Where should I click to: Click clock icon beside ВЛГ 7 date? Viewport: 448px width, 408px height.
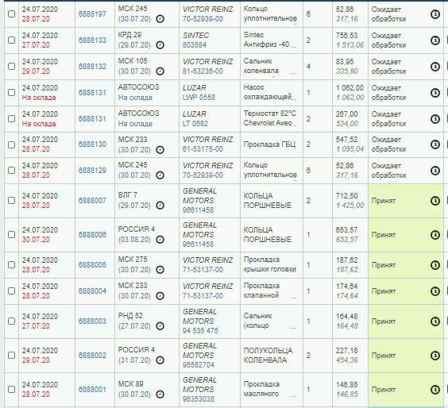(x=160, y=206)
